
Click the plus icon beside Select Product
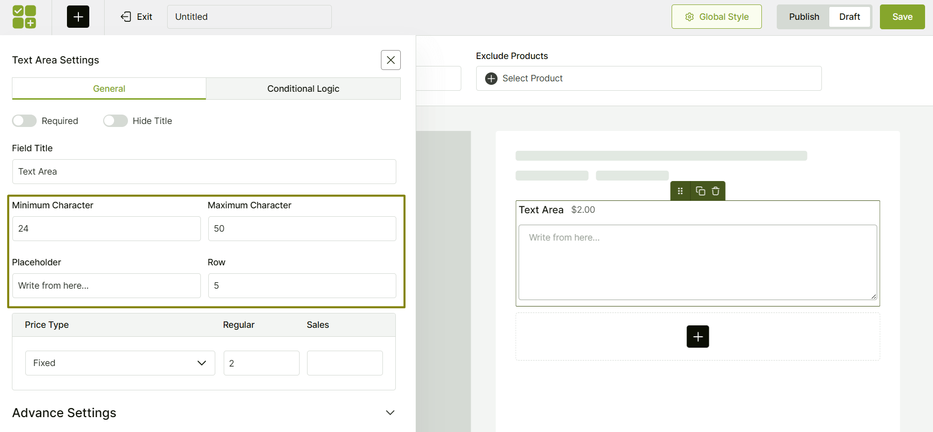[x=491, y=78]
